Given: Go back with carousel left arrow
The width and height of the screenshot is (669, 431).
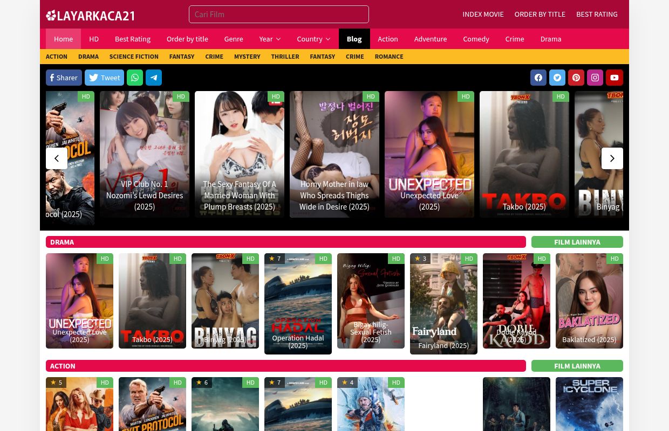Looking at the screenshot, I should (x=57, y=158).
